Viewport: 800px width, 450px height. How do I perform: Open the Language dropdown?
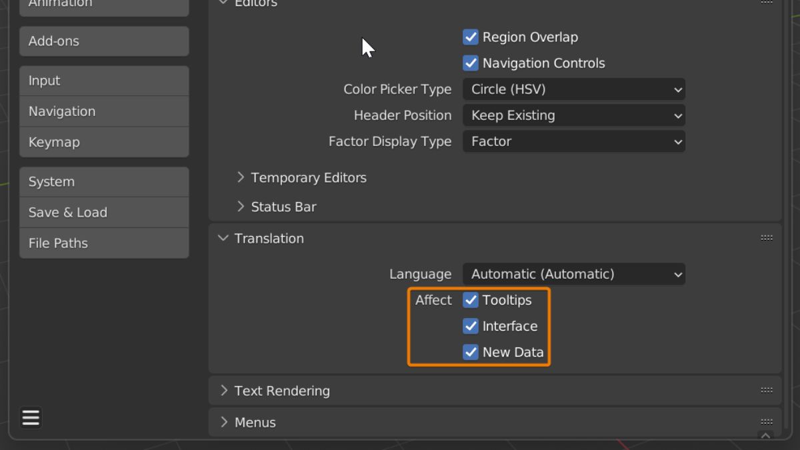(574, 274)
